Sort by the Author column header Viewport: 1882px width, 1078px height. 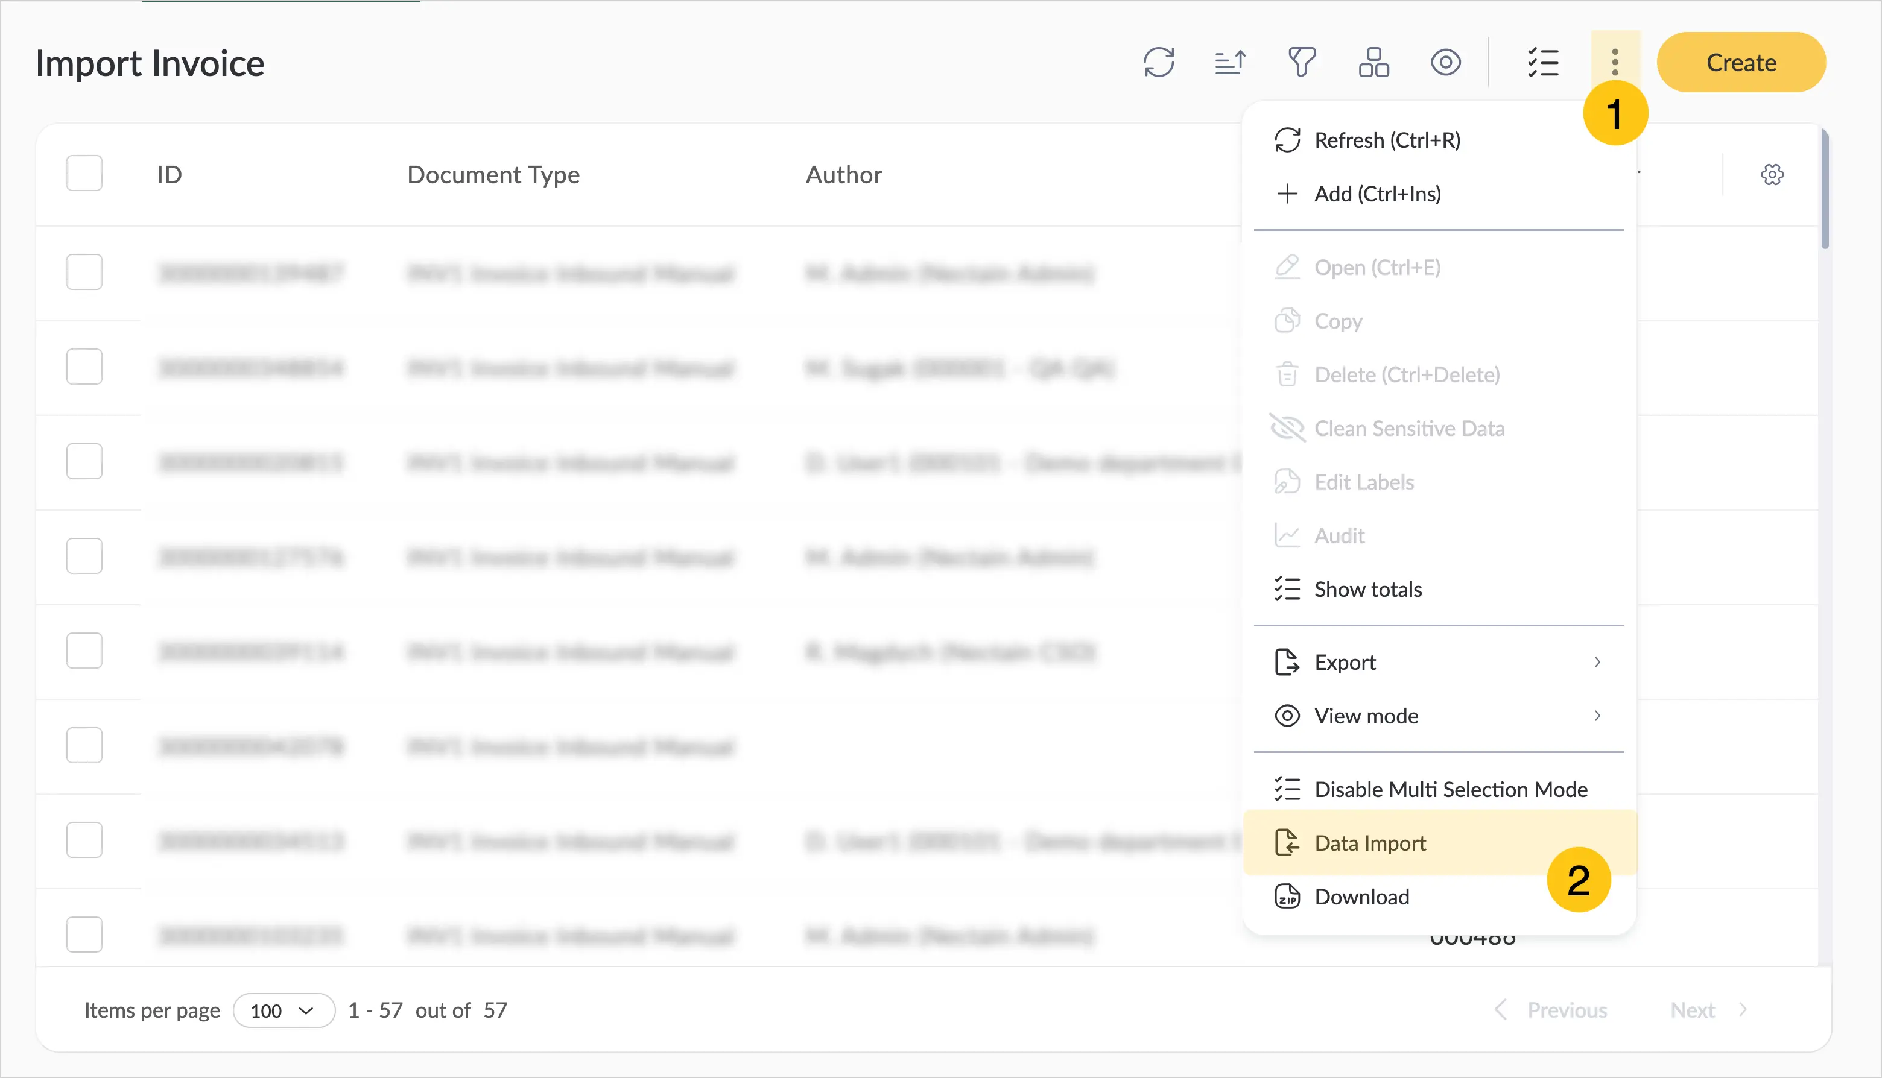[844, 175]
